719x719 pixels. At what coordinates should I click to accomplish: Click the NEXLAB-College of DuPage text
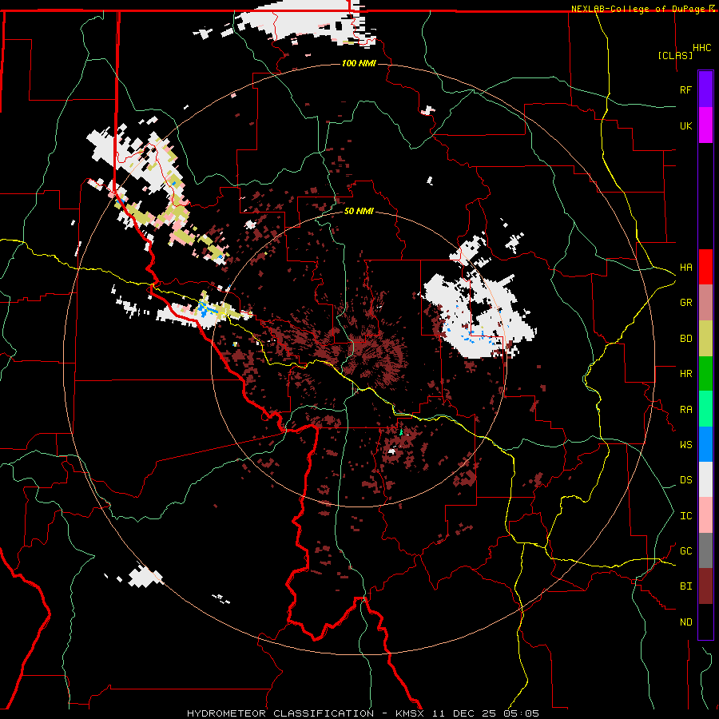(638, 9)
